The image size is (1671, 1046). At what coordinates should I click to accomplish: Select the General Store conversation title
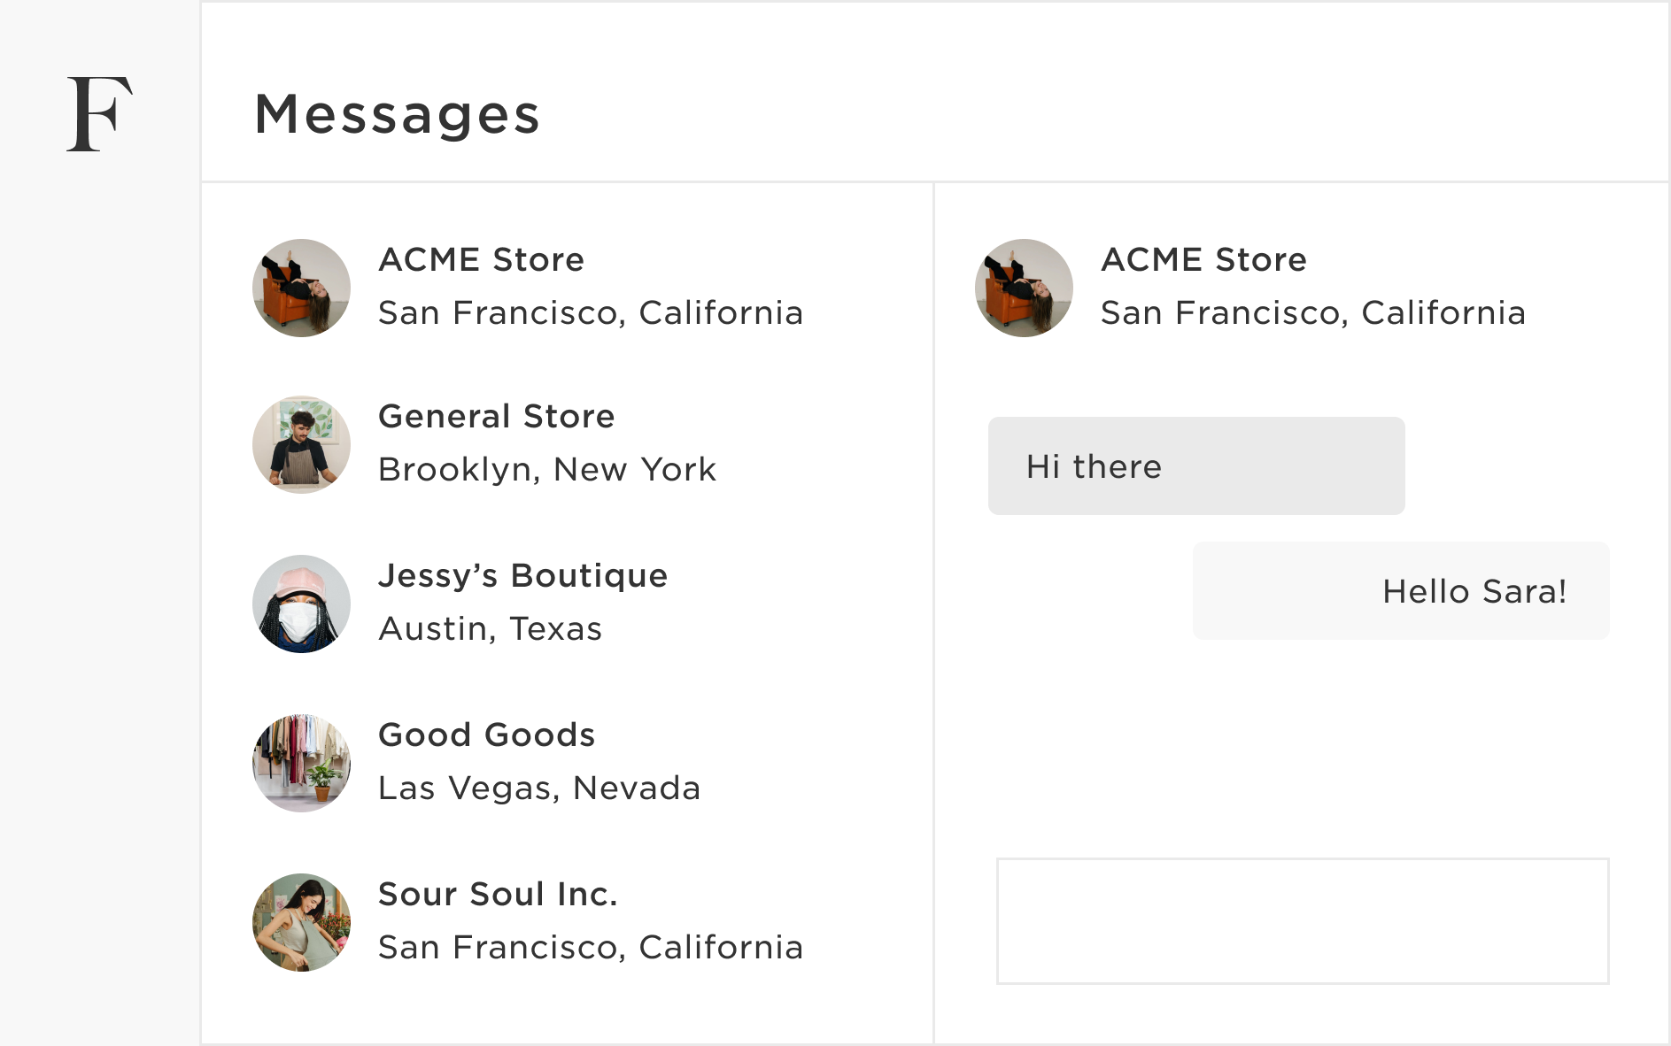pyautogui.click(x=496, y=417)
